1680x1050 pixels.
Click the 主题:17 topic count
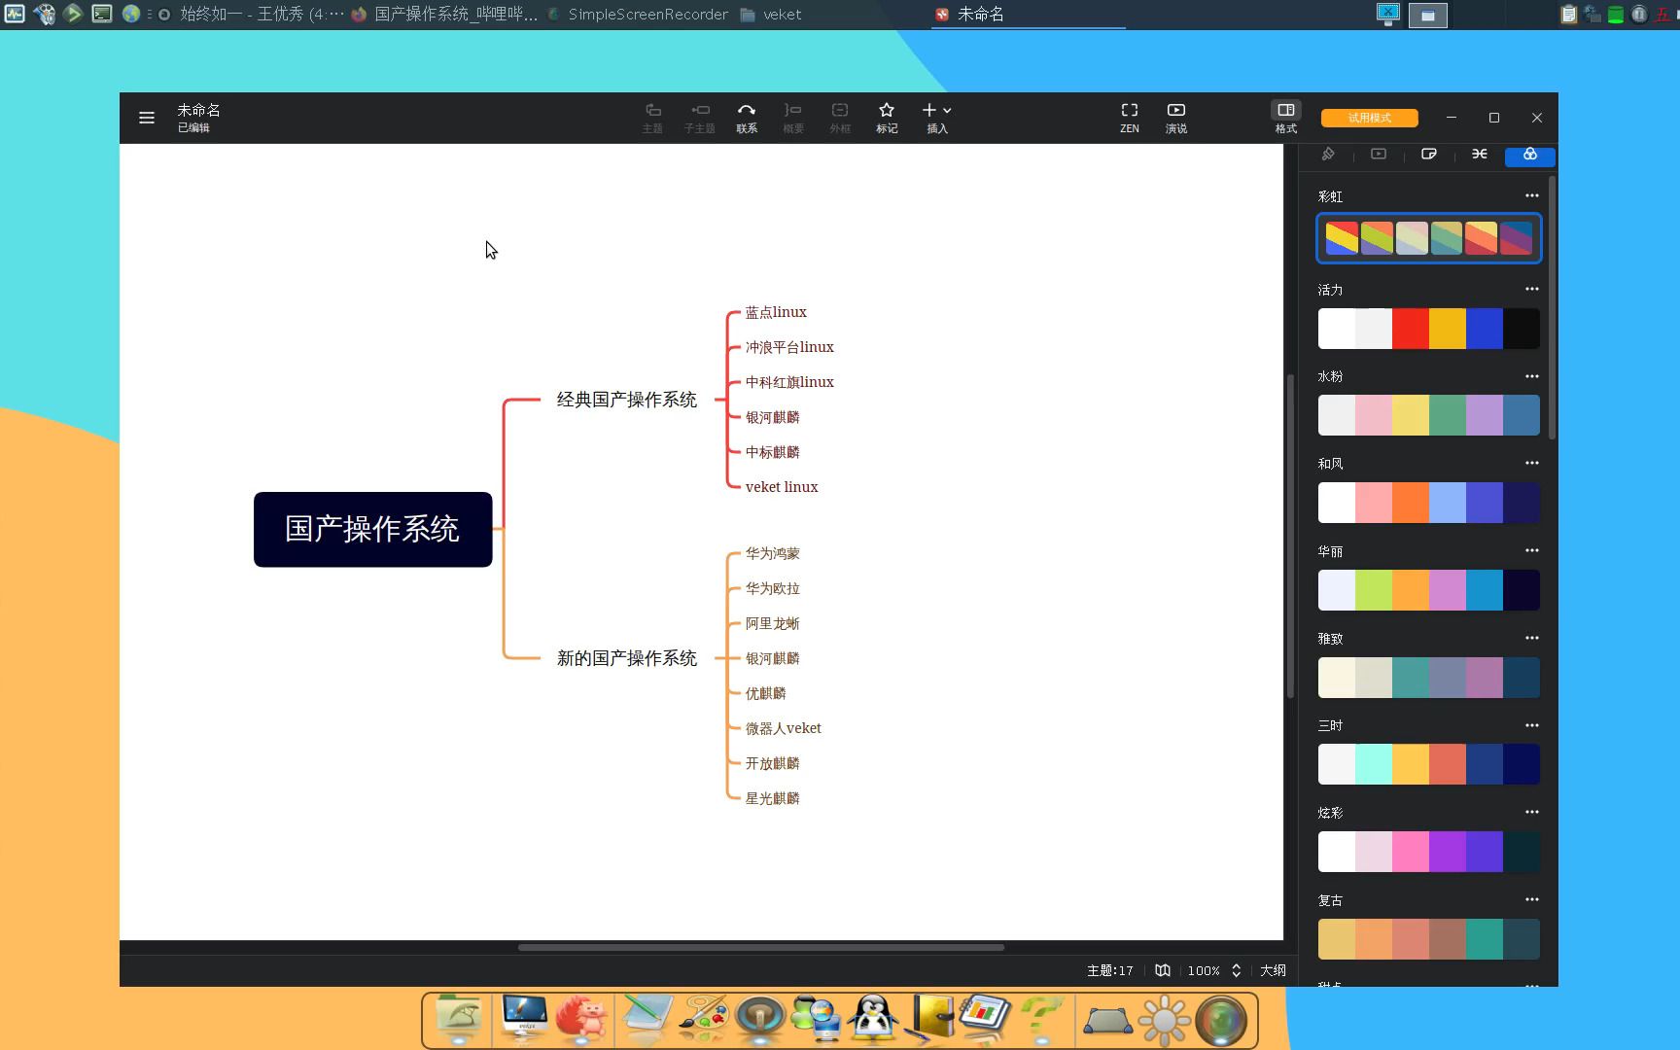[x=1110, y=970]
